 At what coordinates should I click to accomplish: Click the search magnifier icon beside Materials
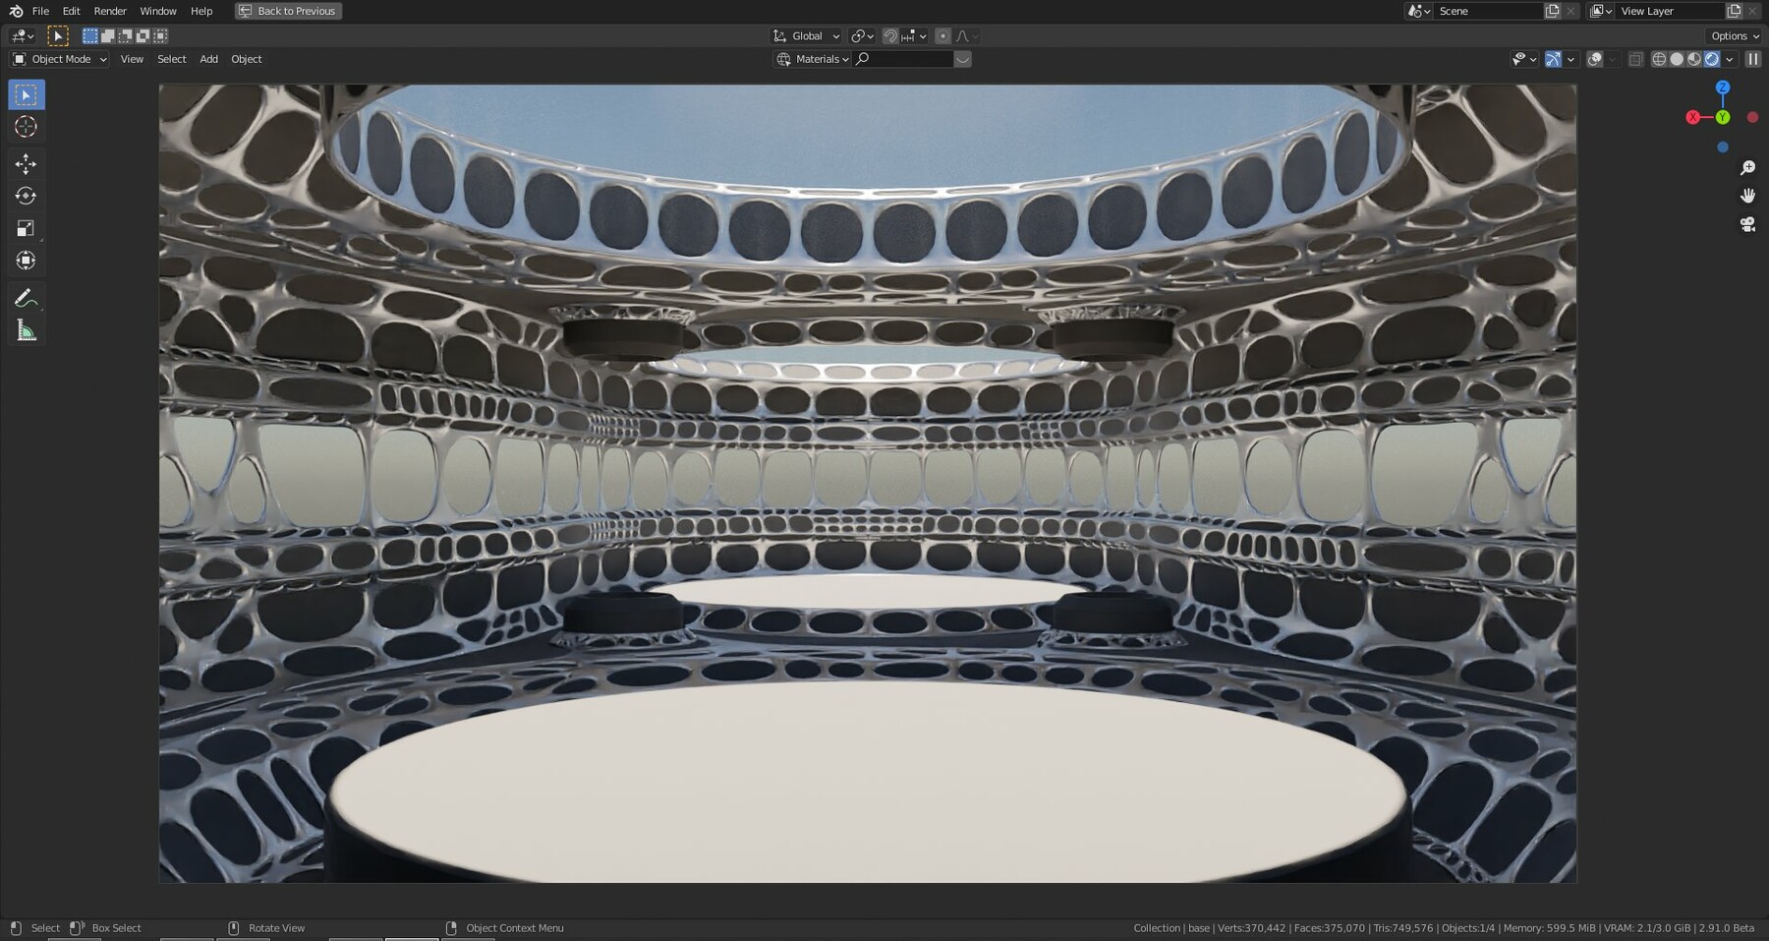pos(863,59)
